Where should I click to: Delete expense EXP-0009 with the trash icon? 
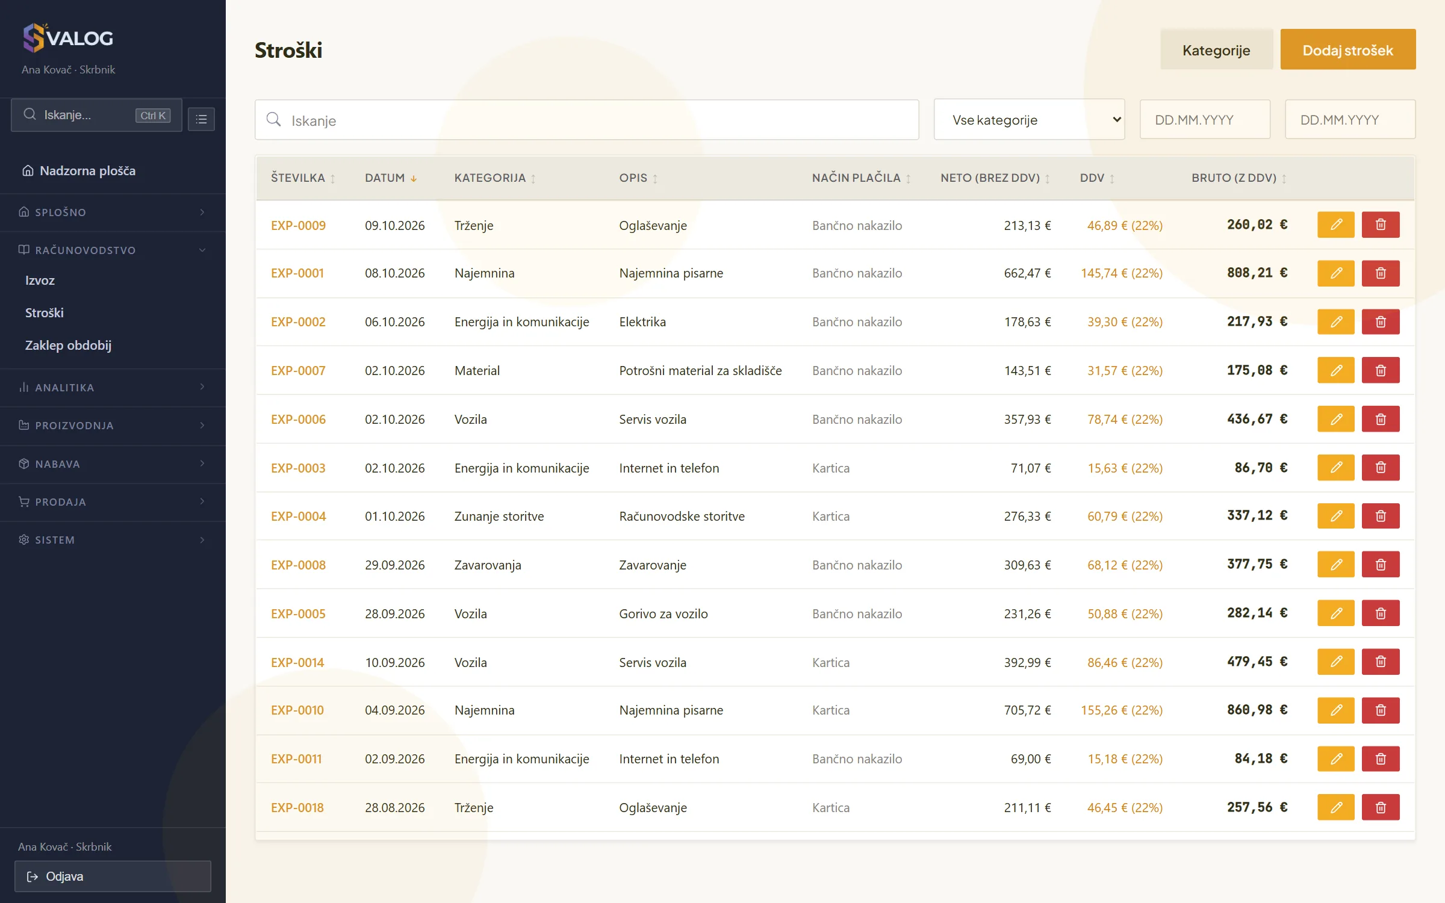pyautogui.click(x=1381, y=225)
